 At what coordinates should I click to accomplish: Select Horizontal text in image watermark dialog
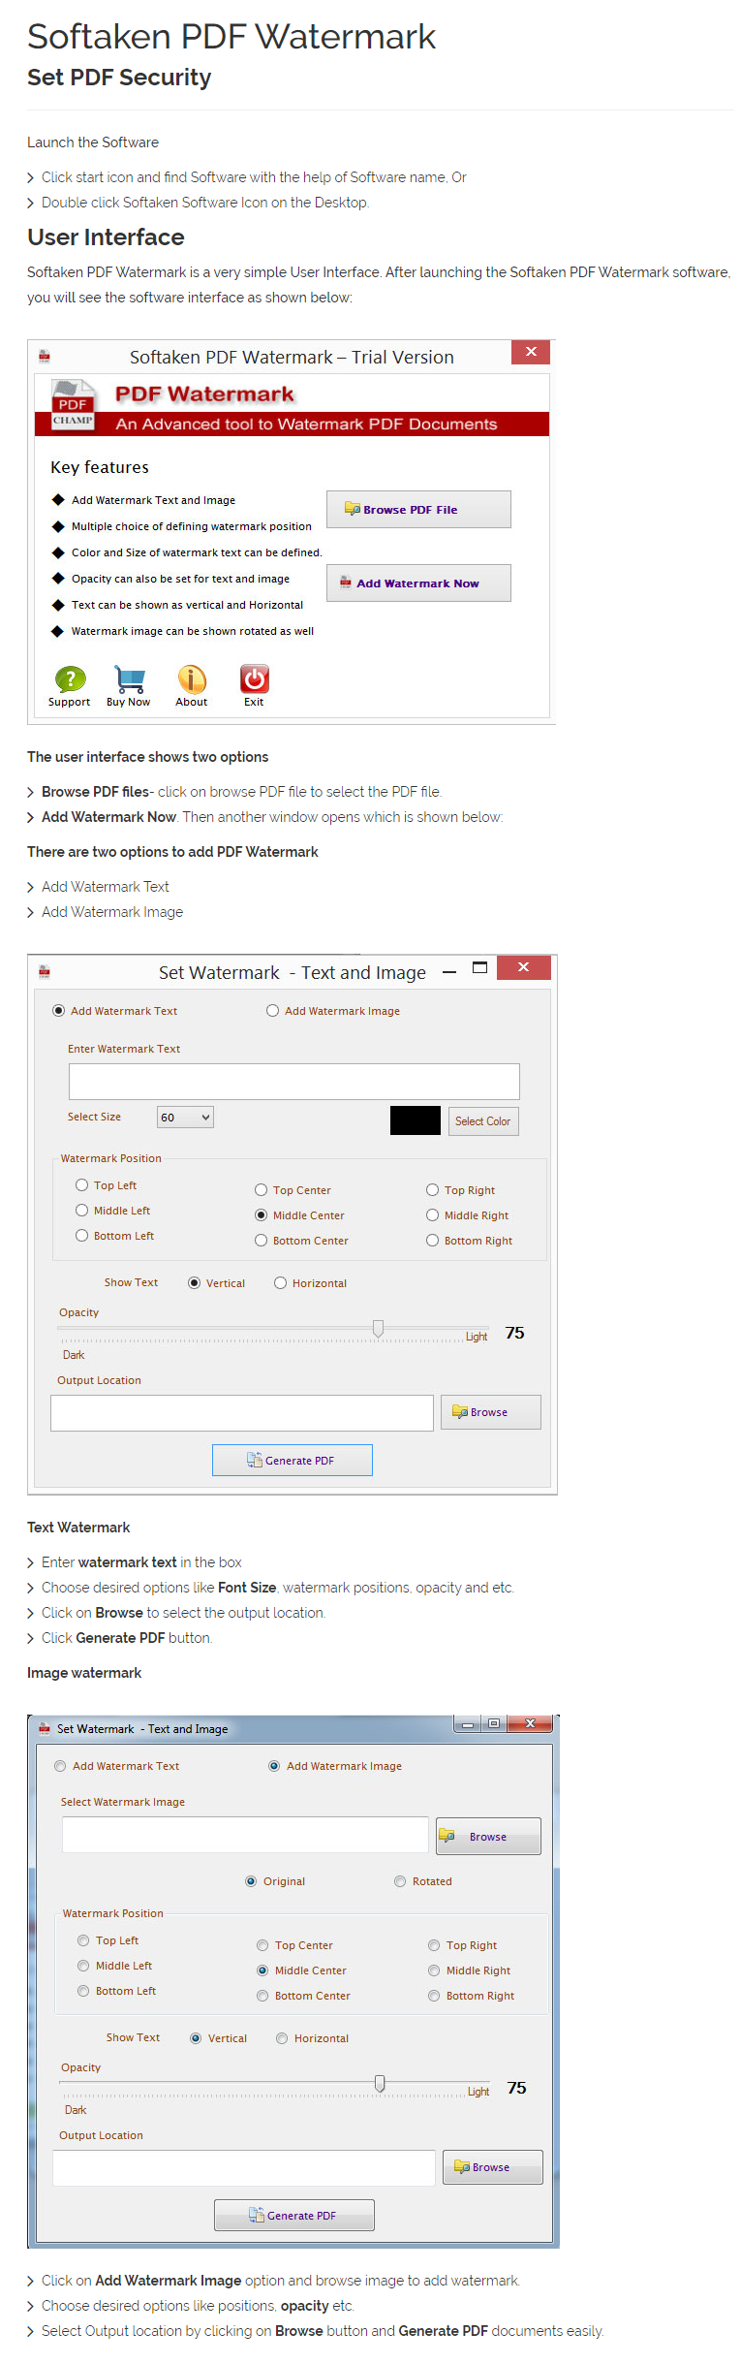283,2037
